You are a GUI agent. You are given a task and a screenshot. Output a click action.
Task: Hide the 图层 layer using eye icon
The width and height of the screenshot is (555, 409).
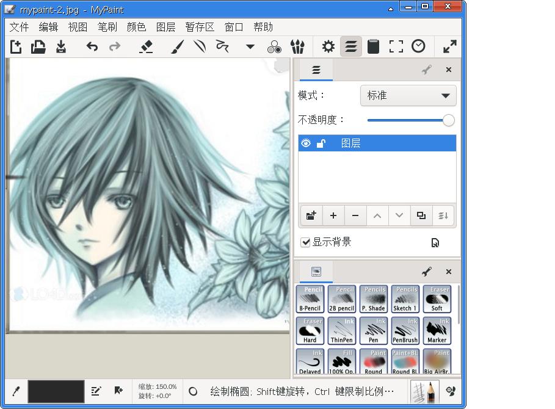click(306, 143)
